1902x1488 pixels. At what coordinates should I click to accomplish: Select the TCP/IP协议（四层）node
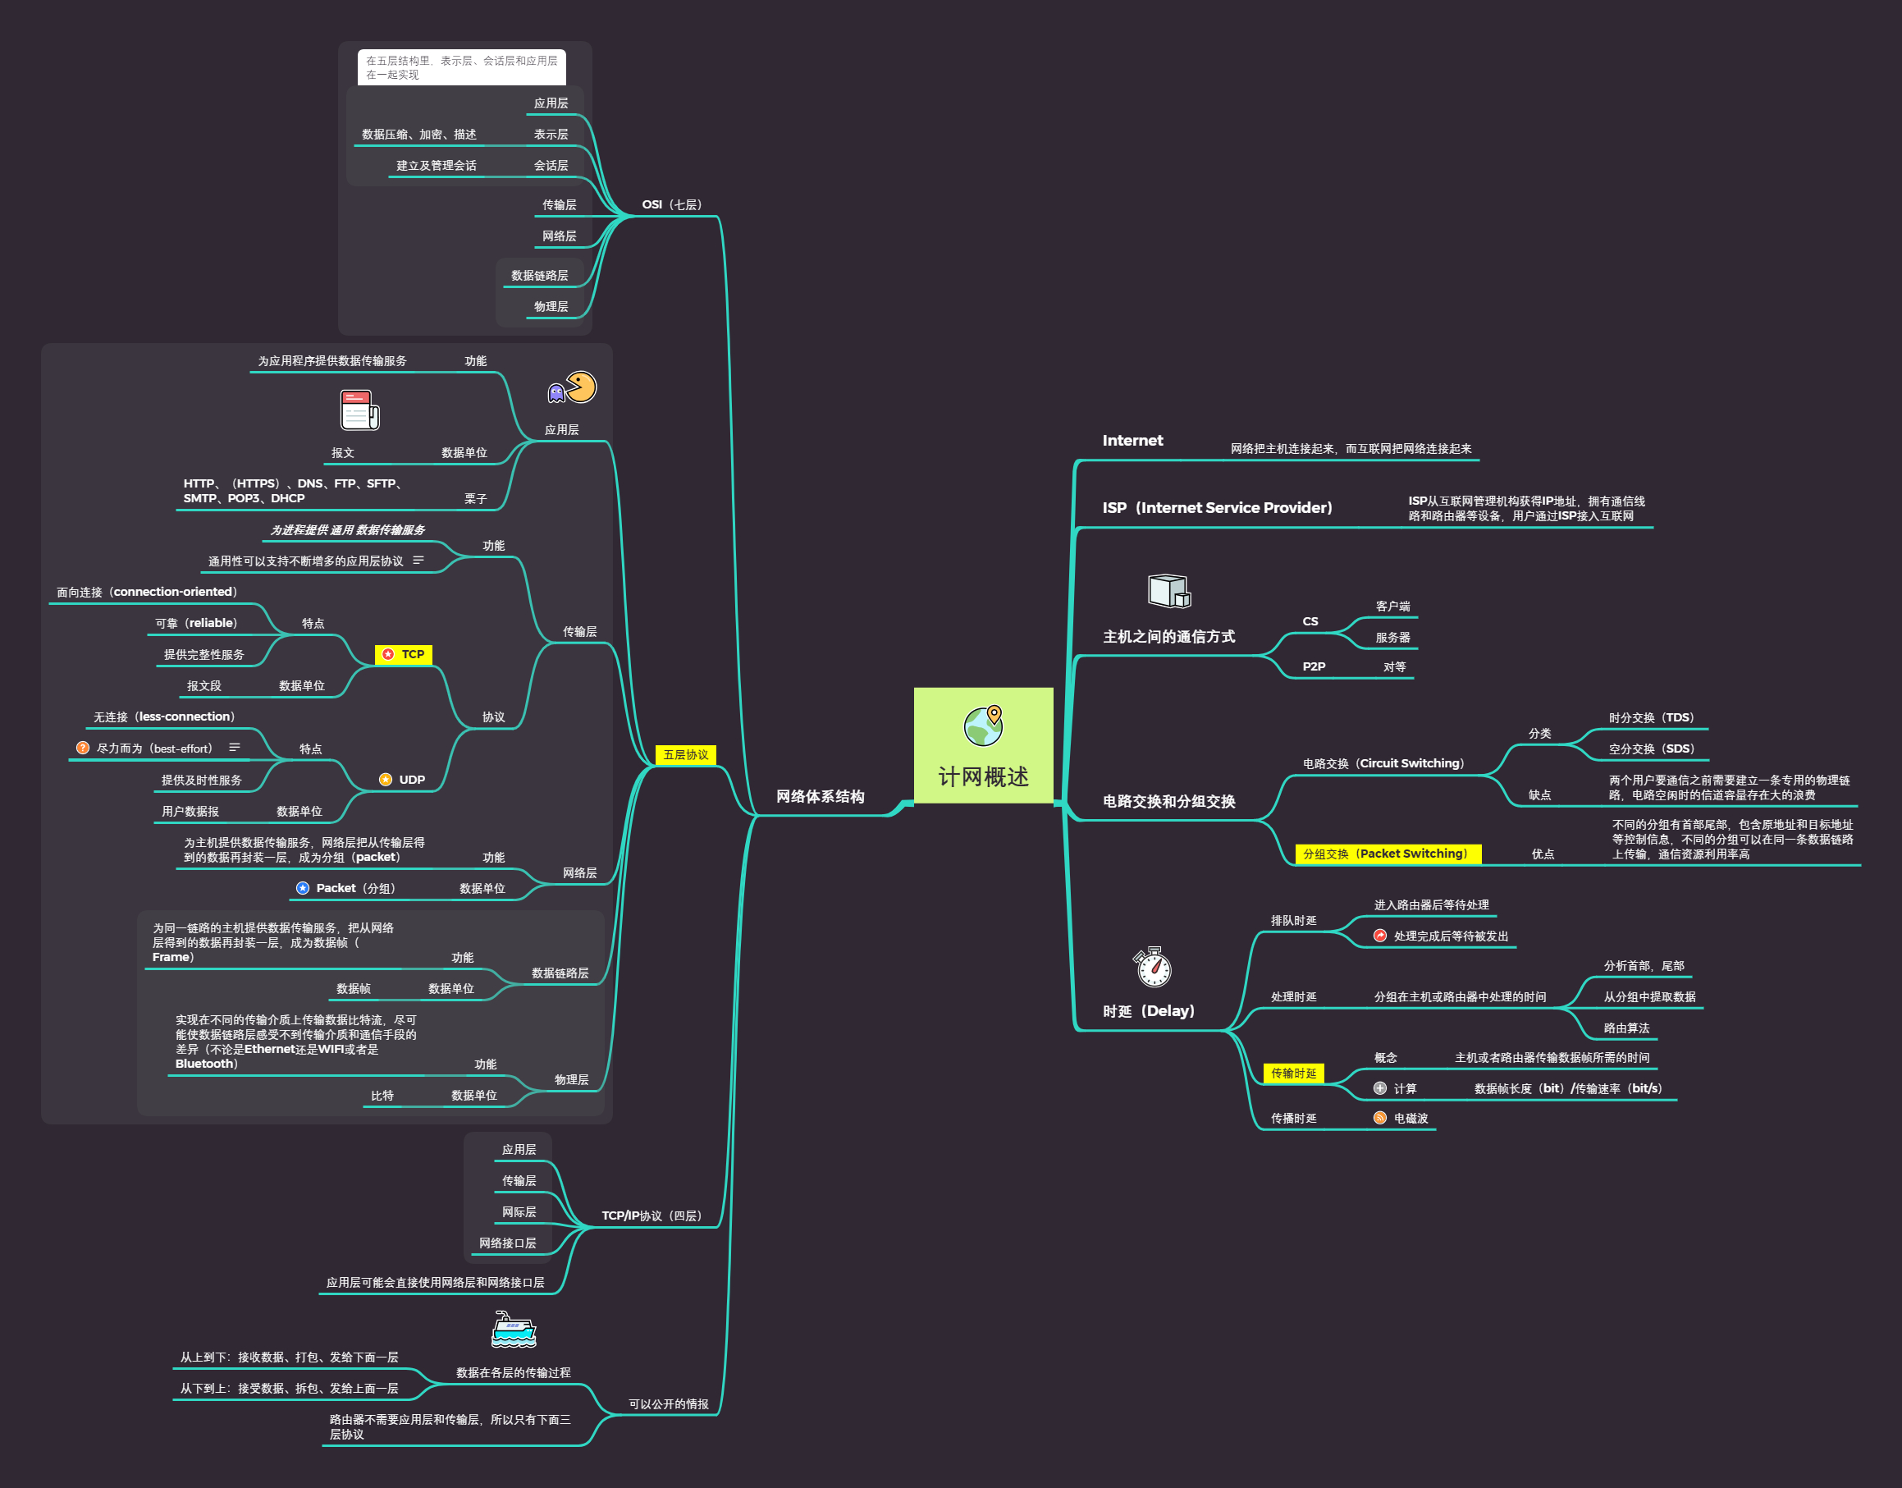point(651,1216)
